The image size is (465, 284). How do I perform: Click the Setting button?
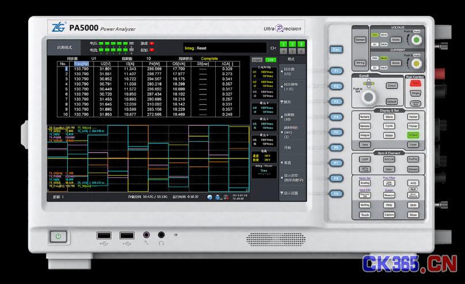[365, 205]
